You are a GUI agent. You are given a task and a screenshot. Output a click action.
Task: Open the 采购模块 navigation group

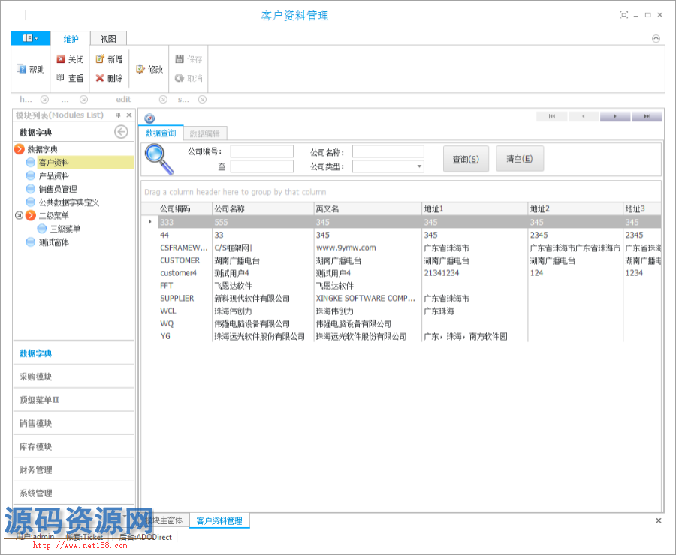[x=74, y=376]
